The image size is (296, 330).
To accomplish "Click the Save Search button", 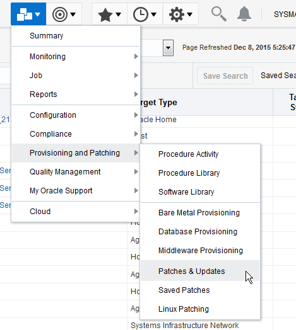I will [225, 76].
